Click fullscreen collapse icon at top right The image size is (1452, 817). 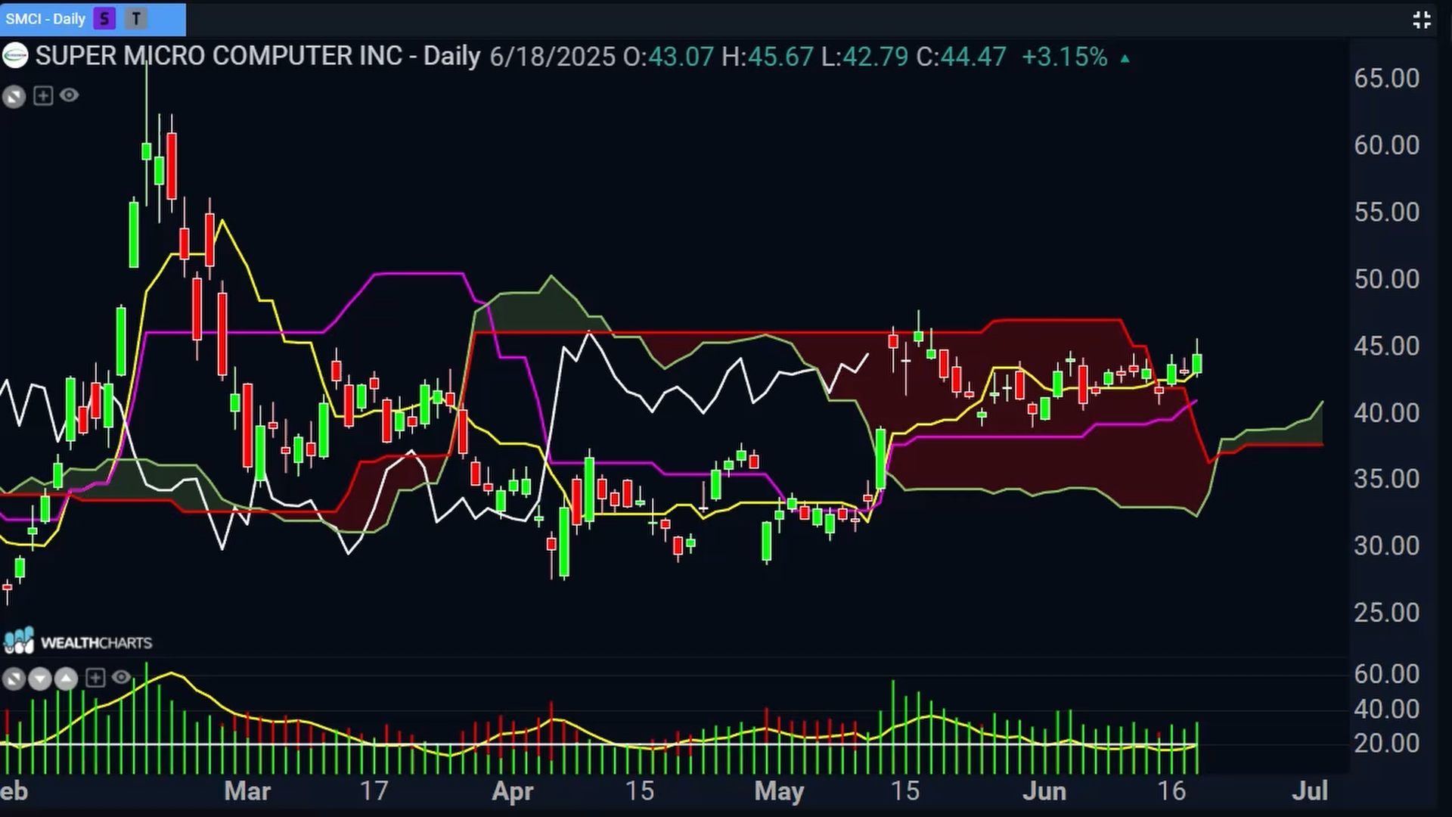coord(1422,20)
